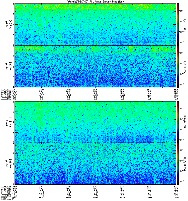The width and height of the screenshot is (188, 201).
Task: Click the 36.1 THB X position value
Action: coord(176,90)
